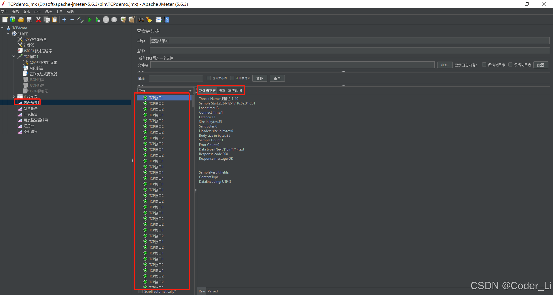This screenshot has width=553, height=295.
Task: Click the 查找 search button
Action: (x=260, y=78)
